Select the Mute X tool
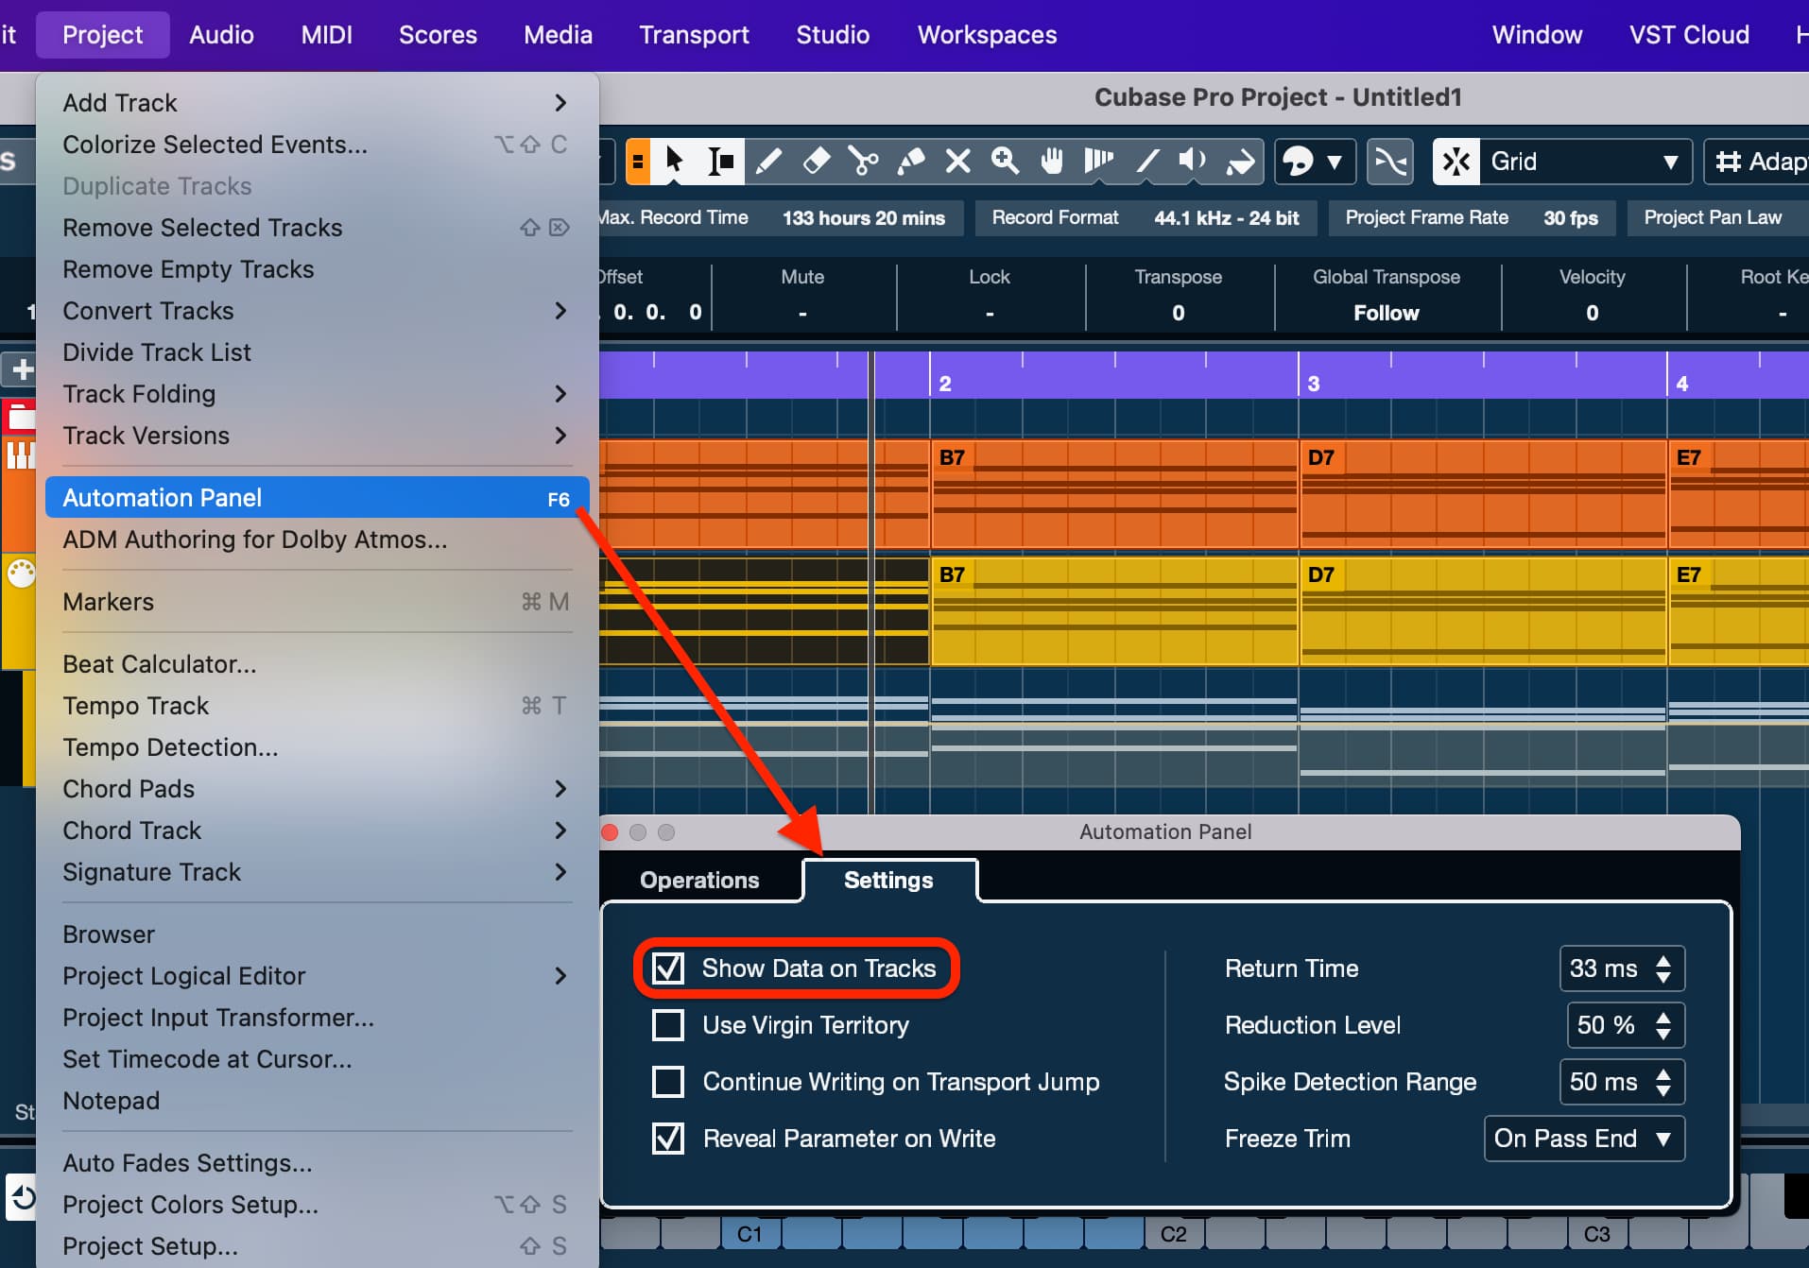The height and width of the screenshot is (1268, 1809). (957, 162)
